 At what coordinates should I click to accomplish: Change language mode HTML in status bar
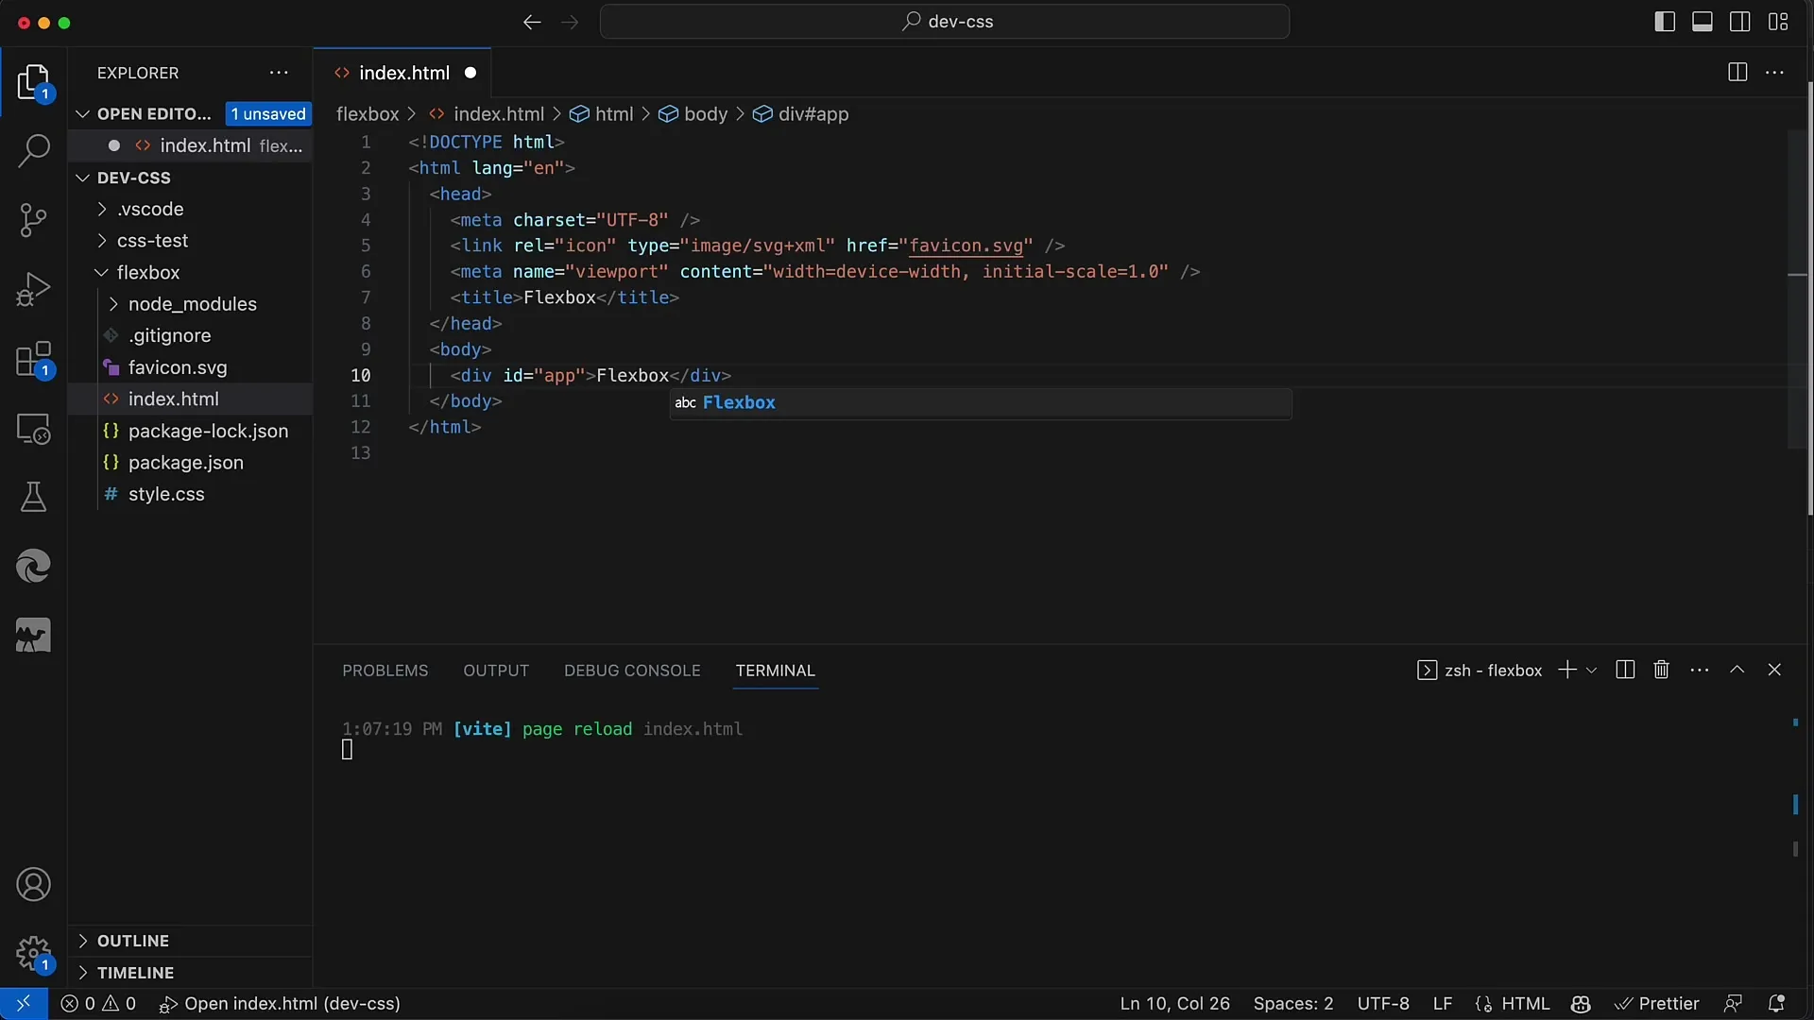pos(1525,1004)
